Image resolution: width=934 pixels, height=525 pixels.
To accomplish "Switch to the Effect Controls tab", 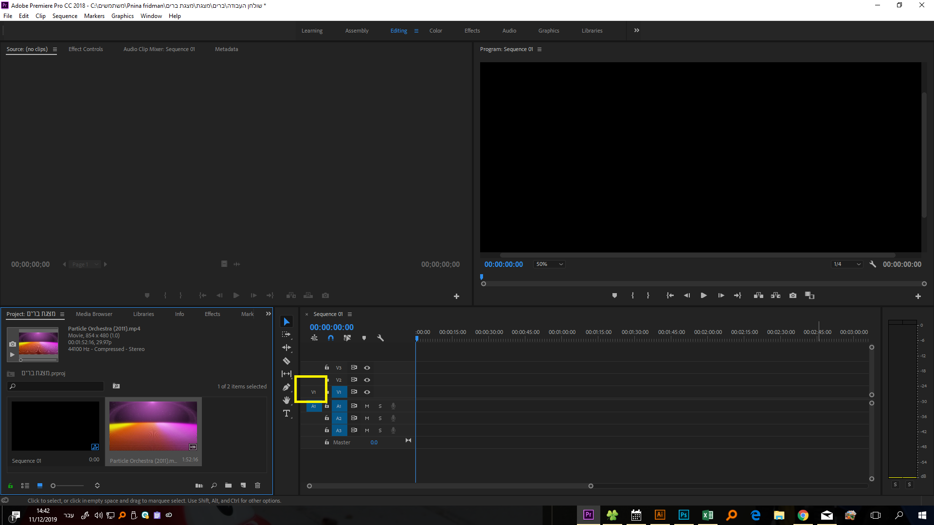I will pyautogui.click(x=86, y=49).
